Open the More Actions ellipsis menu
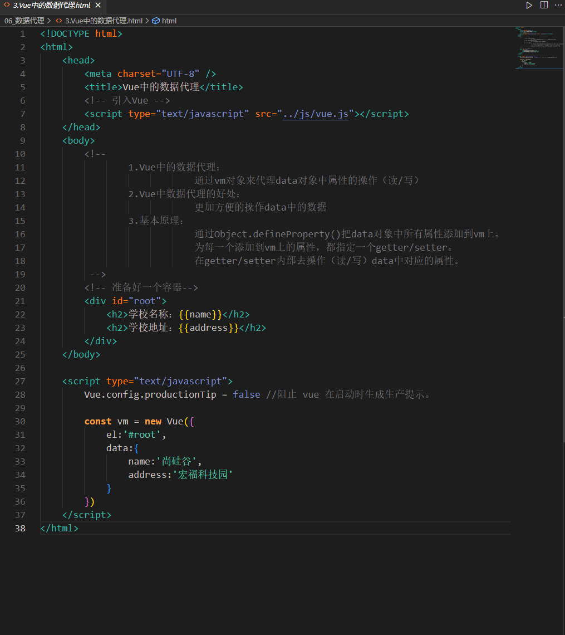The width and height of the screenshot is (565, 635). point(558,5)
